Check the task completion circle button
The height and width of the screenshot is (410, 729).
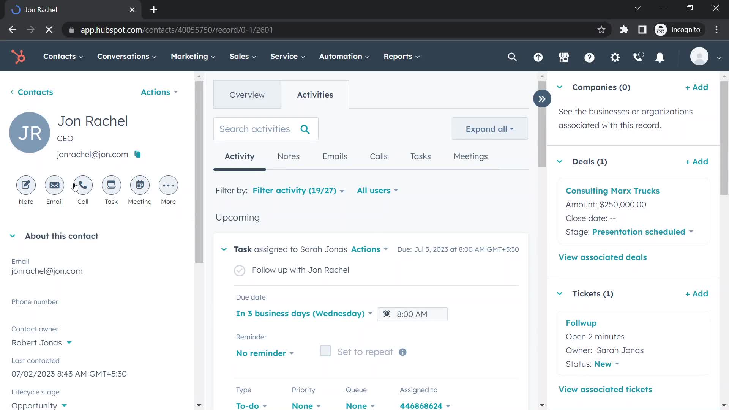pos(239,270)
